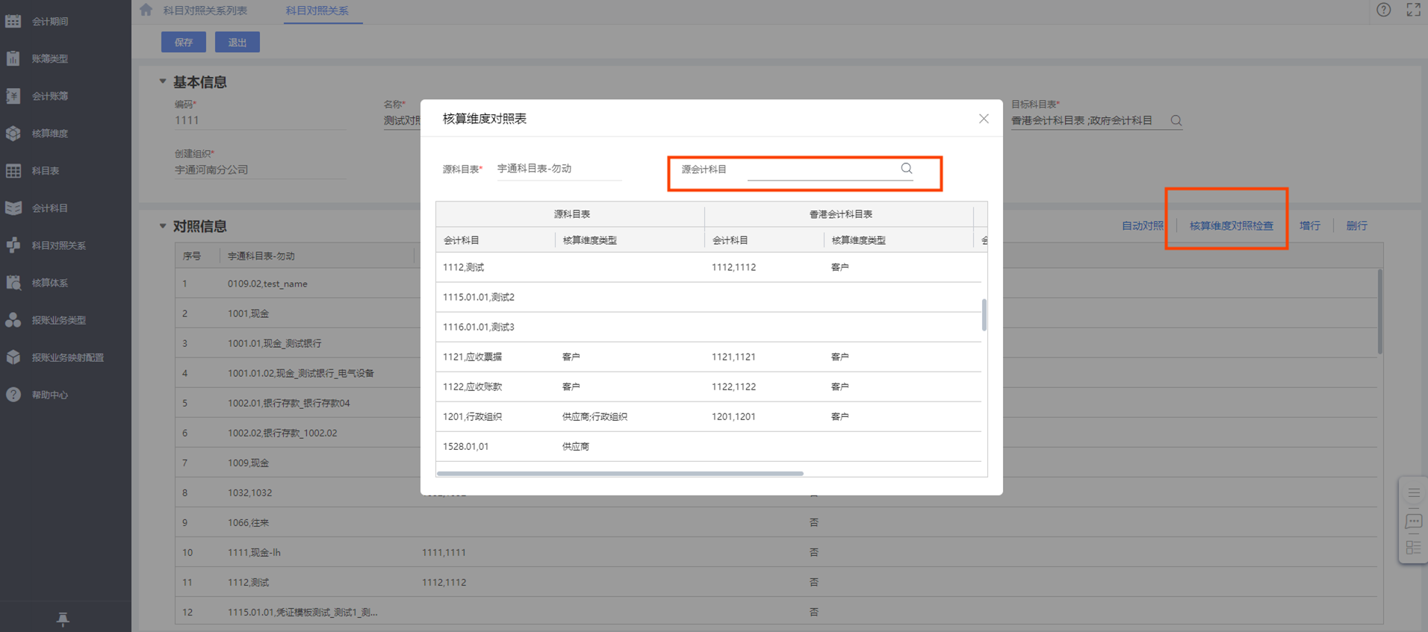This screenshot has height=632, width=1428.
Task: Click the 源科目表 column group header
Action: click(x=571, y=214)
